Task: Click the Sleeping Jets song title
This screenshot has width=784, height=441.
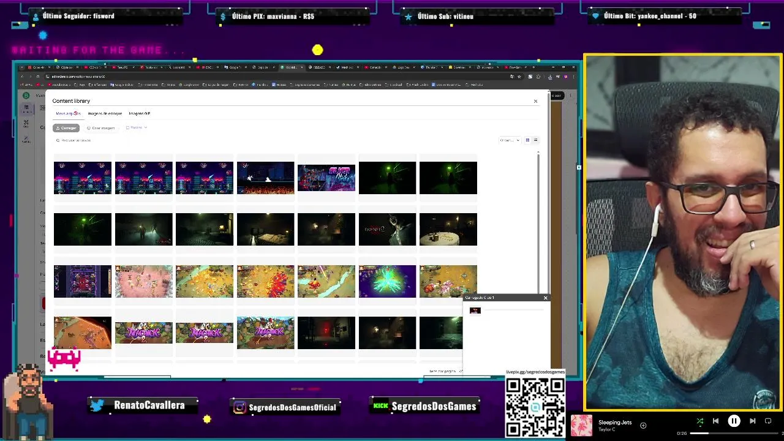Action: pyautogui.click(x=615, y=422)
